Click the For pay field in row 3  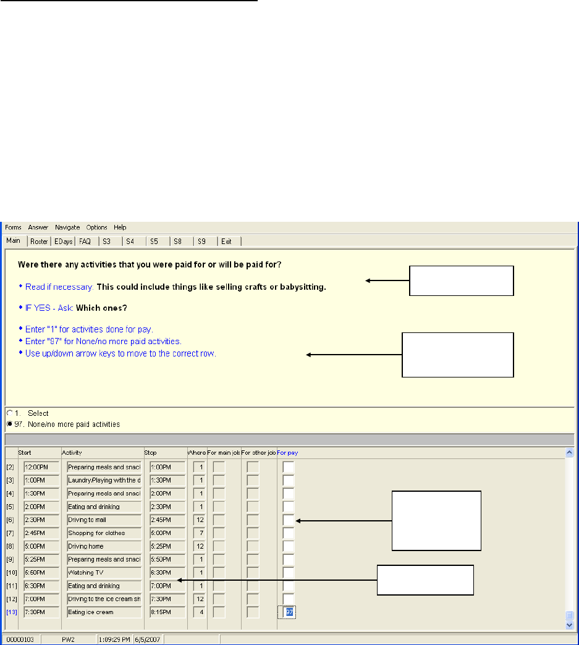point(289,481)
